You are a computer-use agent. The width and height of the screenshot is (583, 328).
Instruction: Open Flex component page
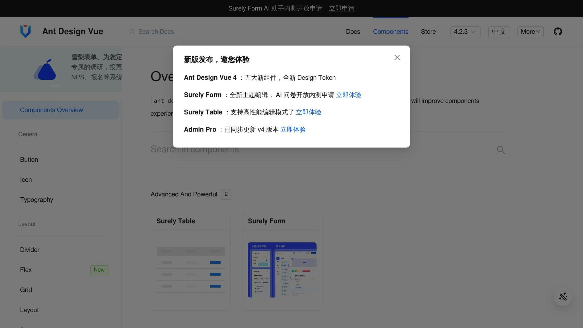[x=26, y=270]
